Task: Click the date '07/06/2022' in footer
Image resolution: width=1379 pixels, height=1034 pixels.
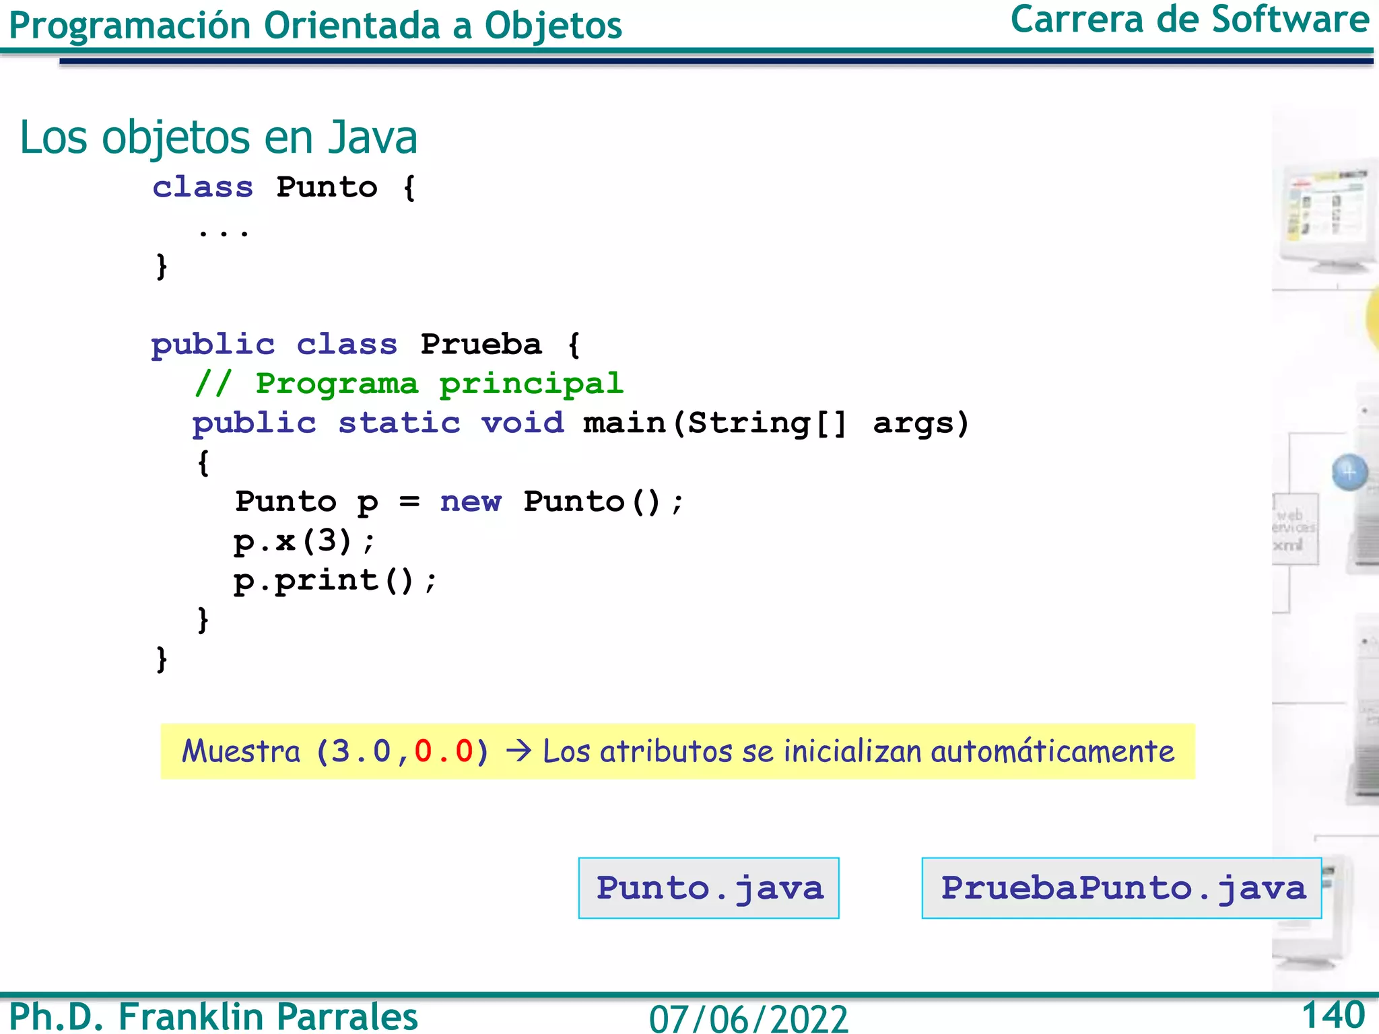Action: [x=749, y=1019]
